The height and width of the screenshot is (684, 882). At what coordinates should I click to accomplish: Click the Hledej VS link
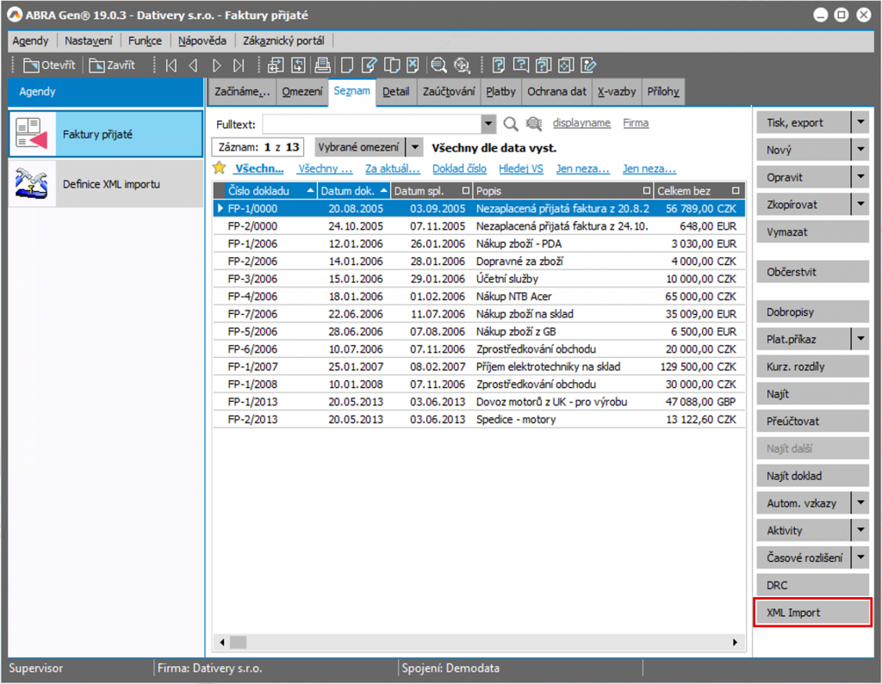tap(521, 169)
